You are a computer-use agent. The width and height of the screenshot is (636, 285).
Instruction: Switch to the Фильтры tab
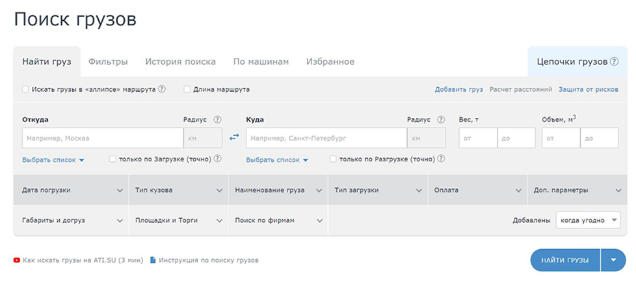108,62
